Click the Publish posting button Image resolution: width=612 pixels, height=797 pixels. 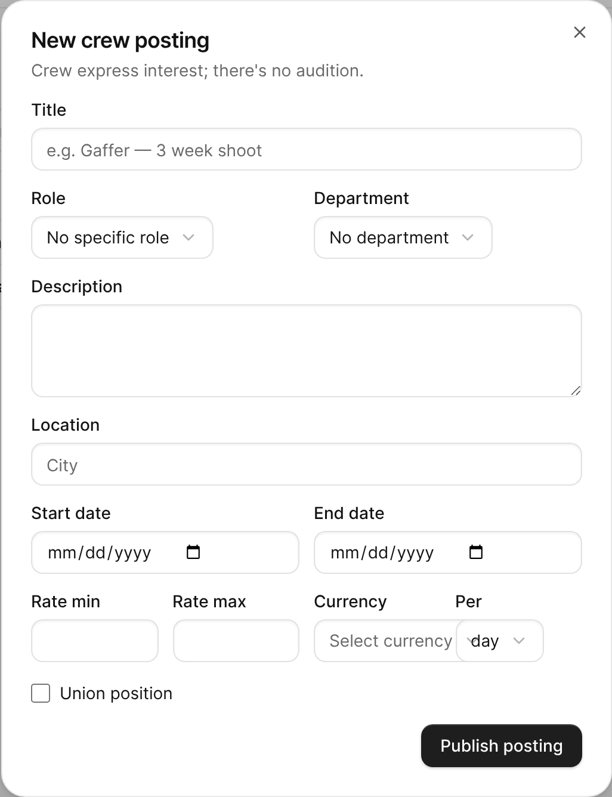501,746
